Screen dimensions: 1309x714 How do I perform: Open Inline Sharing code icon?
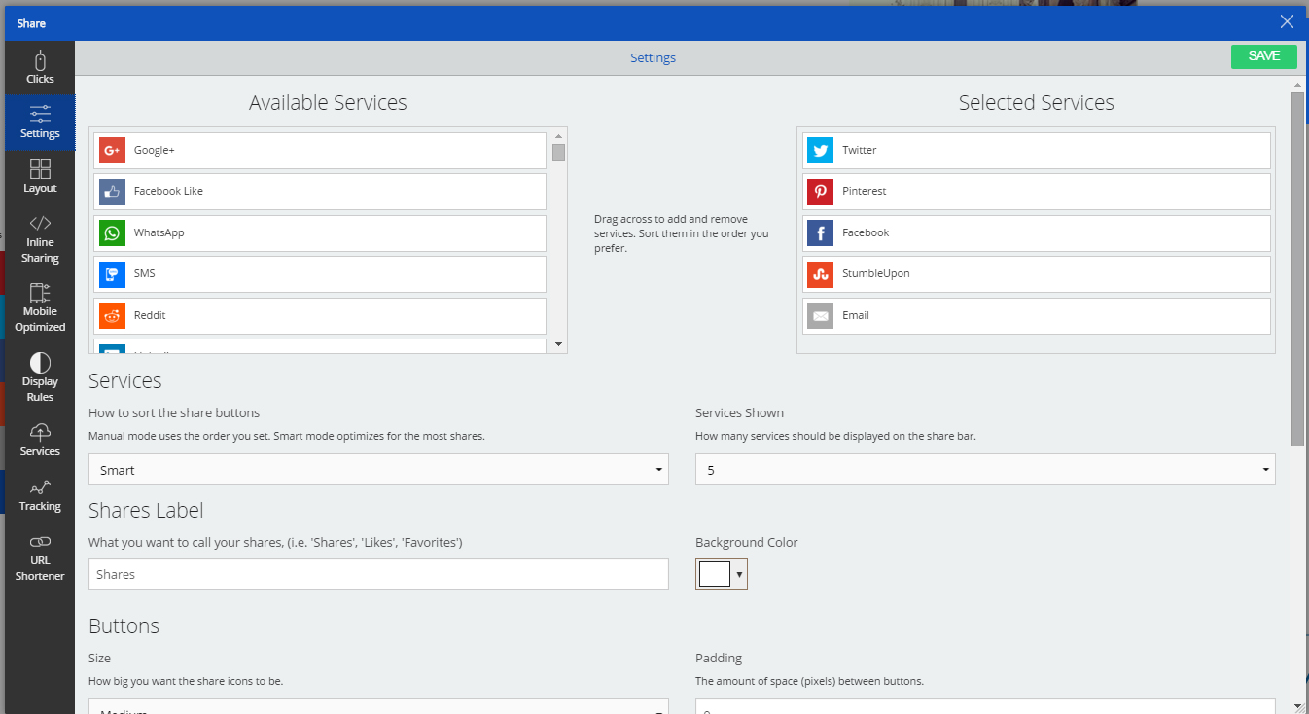(x=40, y=223)
